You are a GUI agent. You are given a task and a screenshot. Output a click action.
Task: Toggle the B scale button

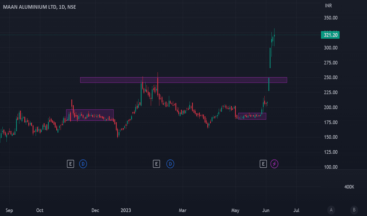tap(354, 210)
